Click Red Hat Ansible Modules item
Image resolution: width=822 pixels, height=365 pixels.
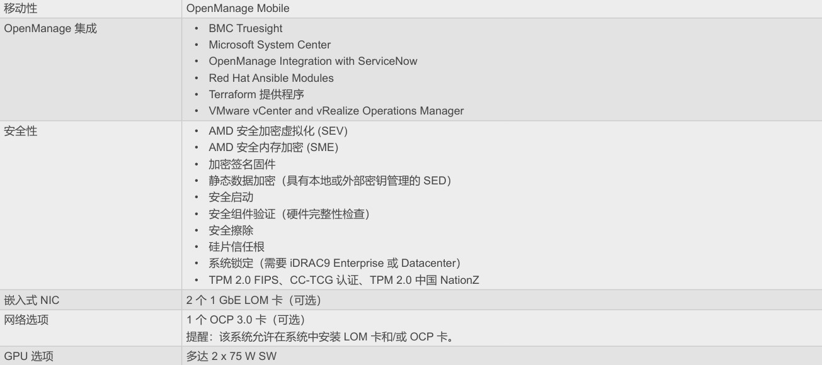click(x=271, y=78)
